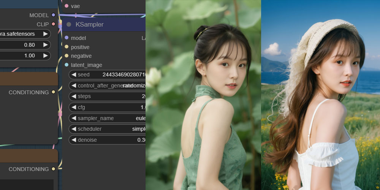Select previous scheduler with left arrow
The image size is (380, 190).
74,129
